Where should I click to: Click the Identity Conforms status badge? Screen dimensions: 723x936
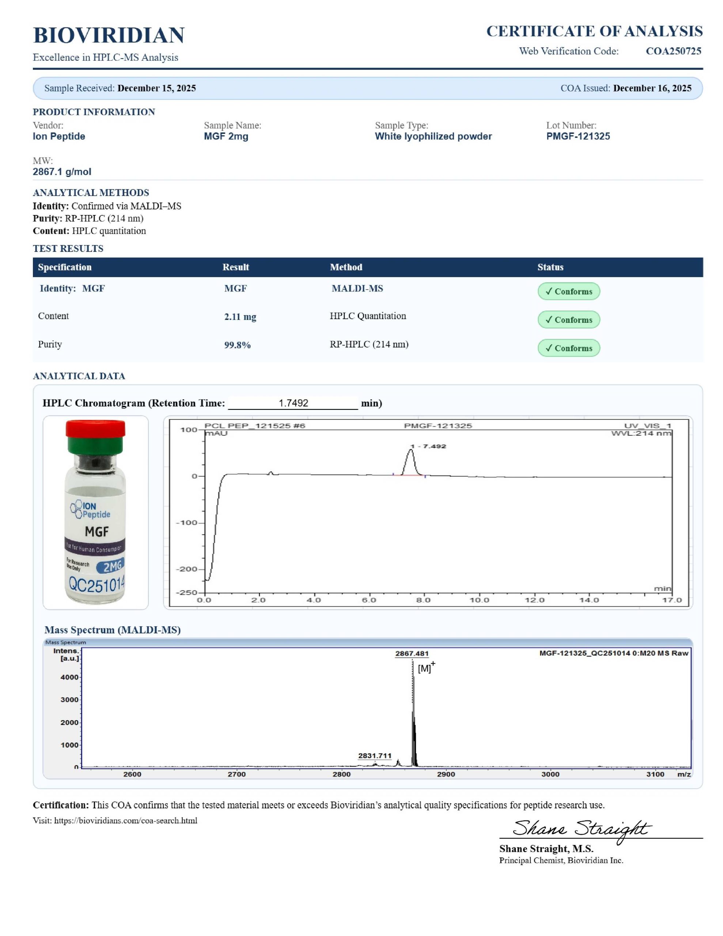tap(568, 291)
